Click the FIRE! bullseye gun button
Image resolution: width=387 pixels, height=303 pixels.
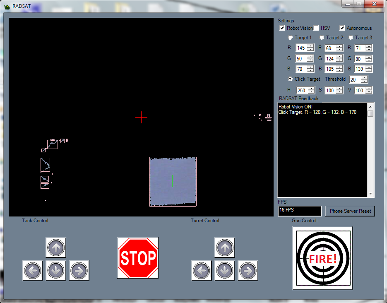(x=322, y=258)
